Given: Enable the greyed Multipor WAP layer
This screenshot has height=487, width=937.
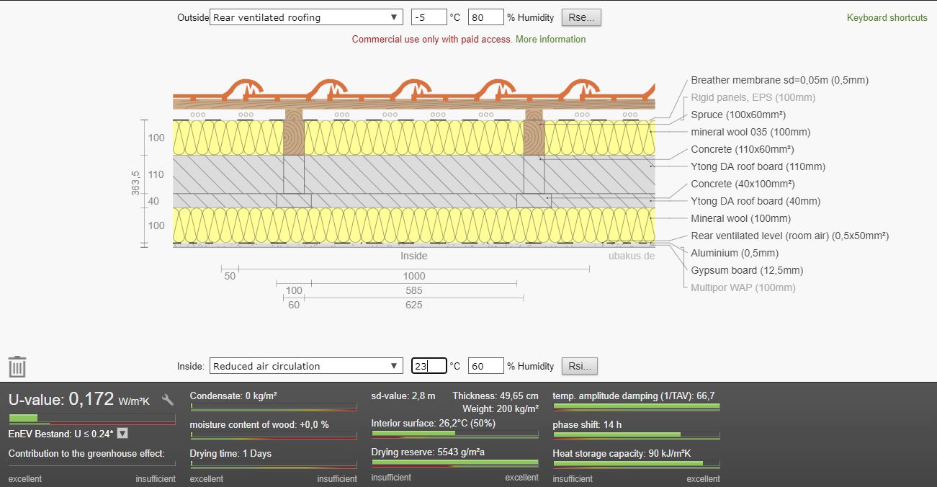Looking at the screenshot, I should point(743,288).
